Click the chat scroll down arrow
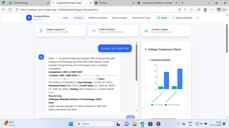Image resolution: width=229 pixels, height=128 pixels. pyautogui.click(x=136, y=110)
